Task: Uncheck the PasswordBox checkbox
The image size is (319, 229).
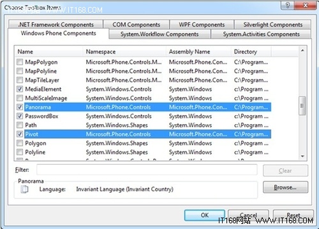Action: point(20,116)
